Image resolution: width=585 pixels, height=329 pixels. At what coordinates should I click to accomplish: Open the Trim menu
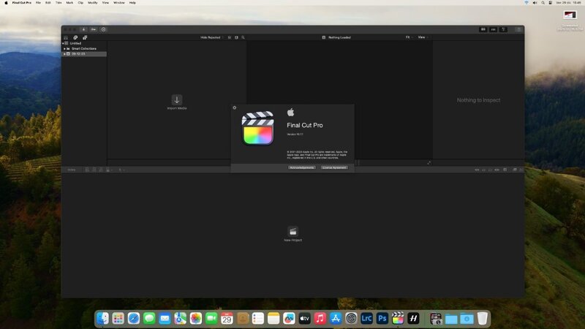58,3
